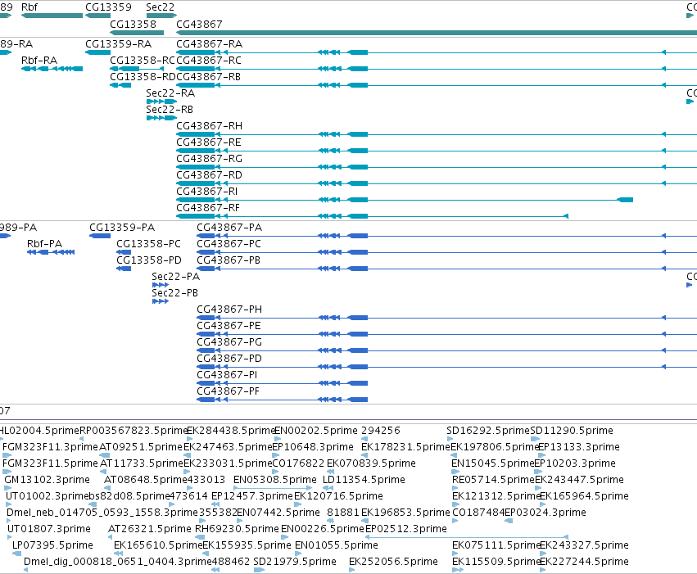Click EST label SD21979.5prime
This screenshot has width=697, height=574.
pyautogui.click(x=295, y=562)
